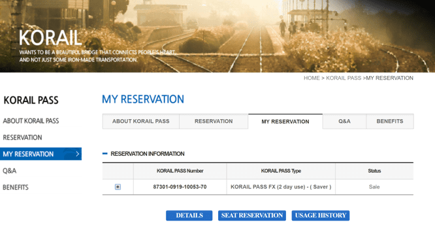This screenshot has width=435, height=250.
Task: Click the pass number 87301-0919-10053-70
Action: click(x=180, y=187)
